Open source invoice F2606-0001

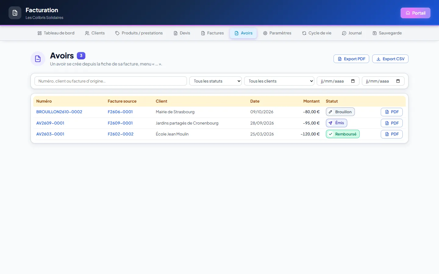tap(120, 112)
